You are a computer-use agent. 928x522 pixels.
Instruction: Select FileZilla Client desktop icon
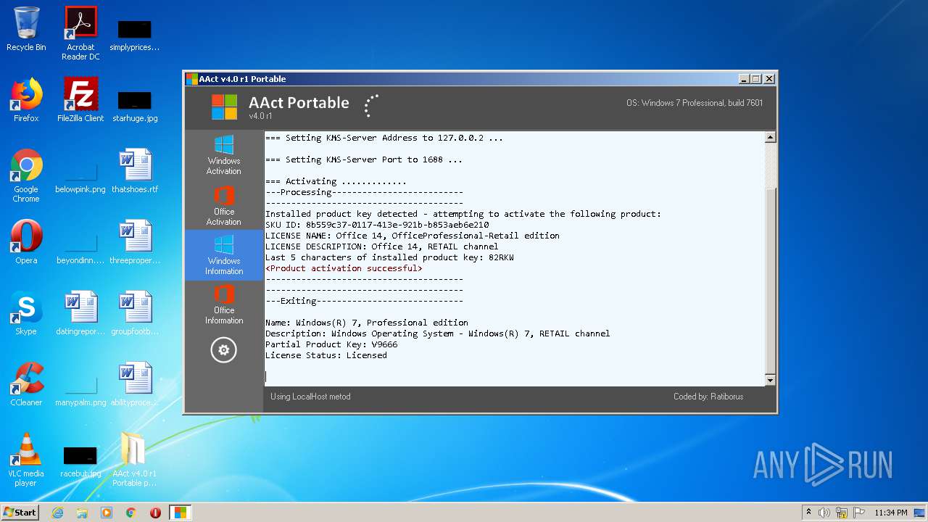tap(80, 100)
